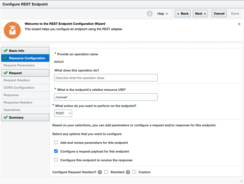Click the green checkmark beside Basic Info

pyautogui.click(x=6, y=50)
